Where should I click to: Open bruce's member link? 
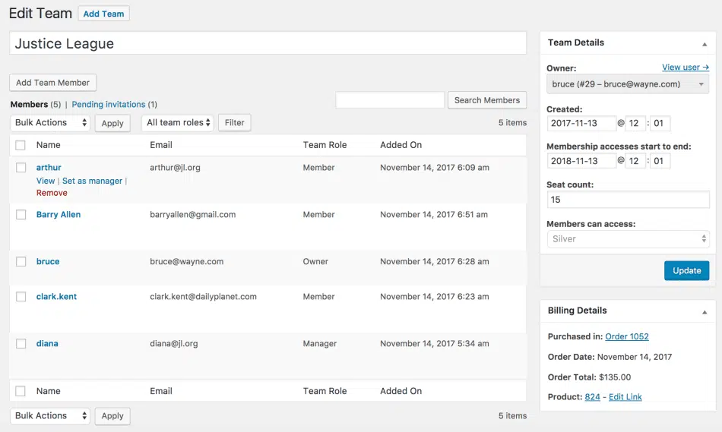[48, 261]
